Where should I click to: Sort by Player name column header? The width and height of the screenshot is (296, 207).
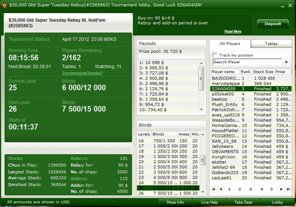(x=225, y=72)
